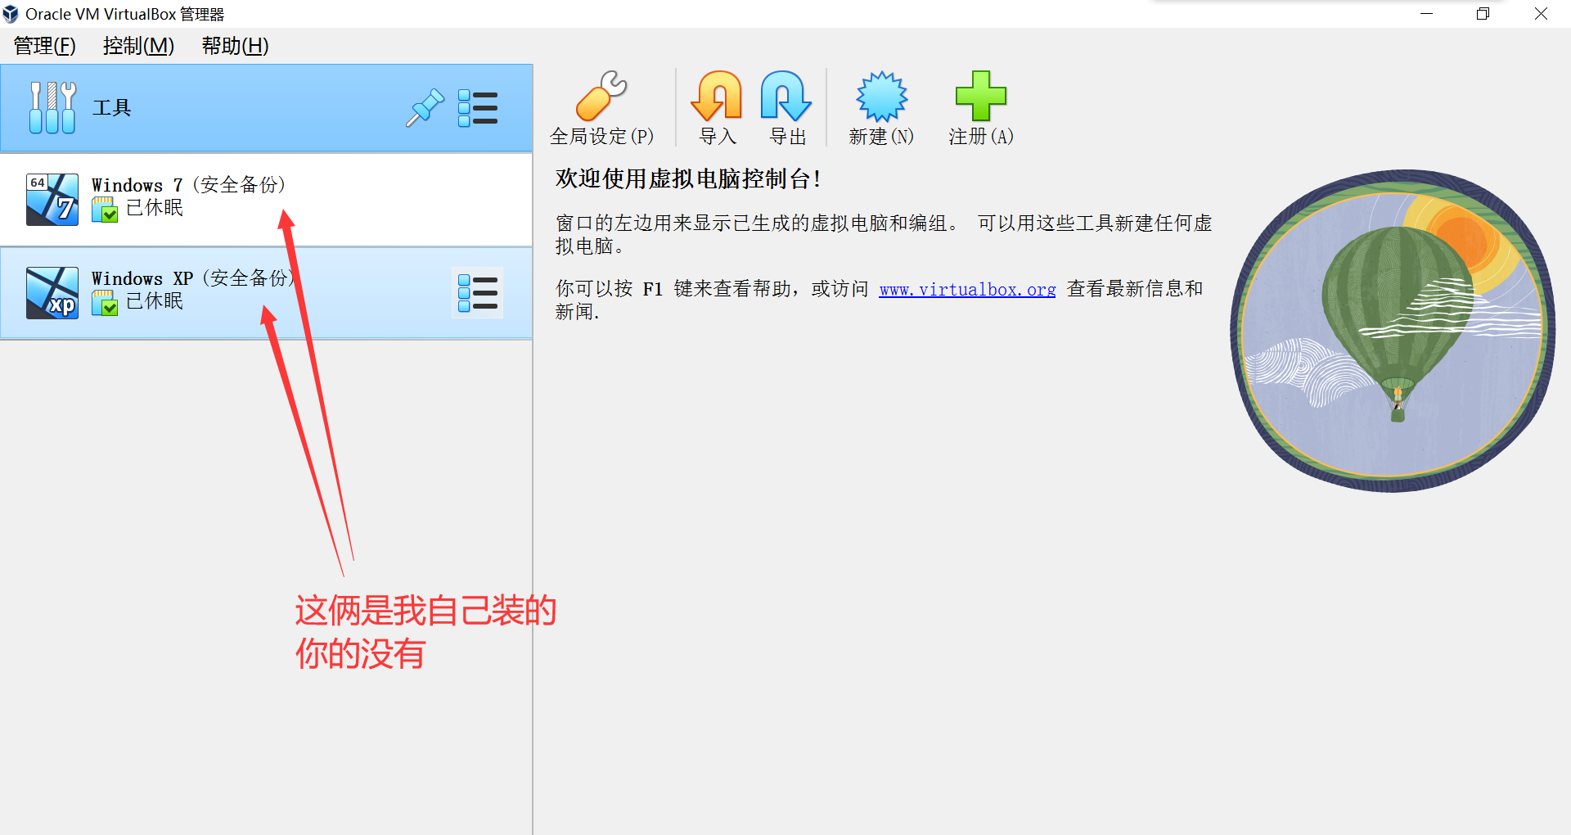
Task: Click the 已休眠 status under Windows XP
Action: pyautogui.click(x=155, y=301)
